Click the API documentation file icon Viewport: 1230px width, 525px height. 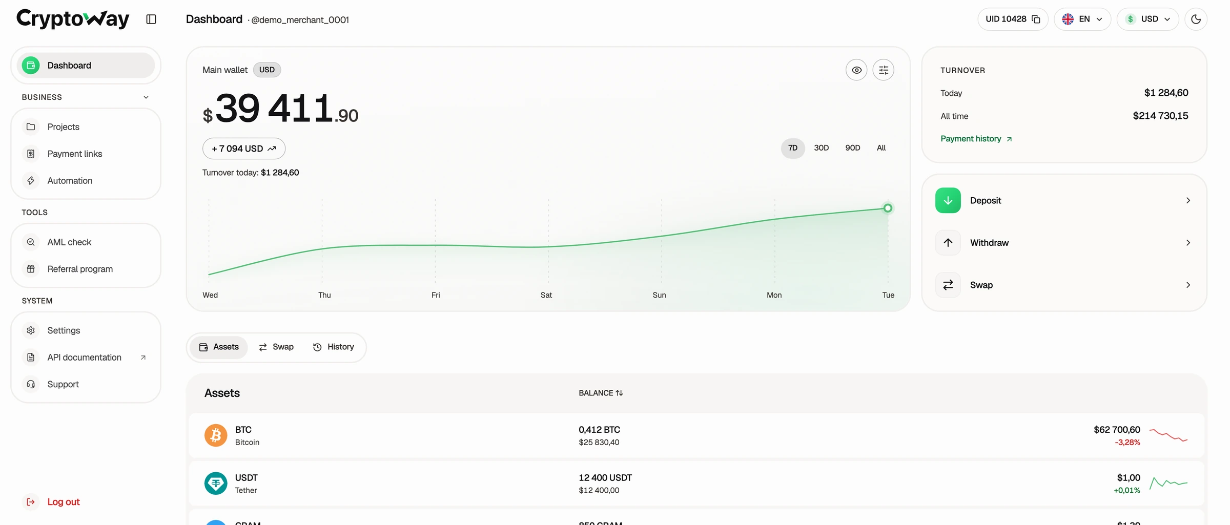click(31, 357)
